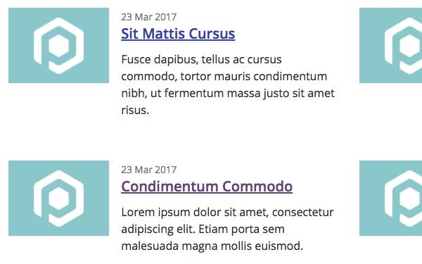Click the cropped hexagon logo in lower right thumbnail
The width and height of the screenshot is (422, 264).
coord(403,199)
